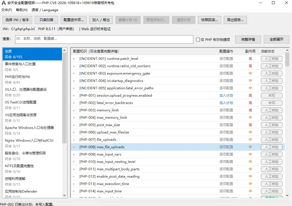This screenshot has height=206, width=292.
Task: Click 加入计划 link for PHP-001
Action: point(226,95)
